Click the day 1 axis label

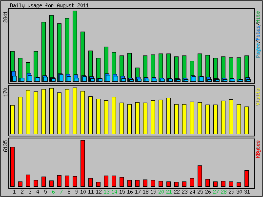pyautogui.click(x=14, y=192)
